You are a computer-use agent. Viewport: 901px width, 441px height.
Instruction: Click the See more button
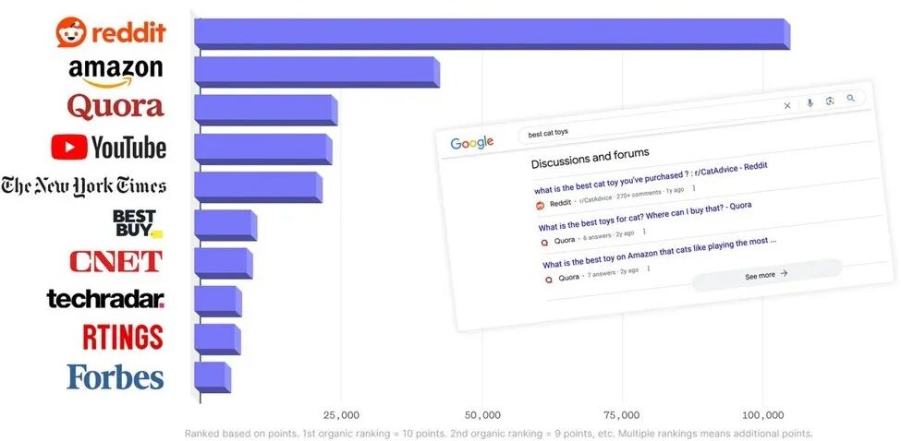766,274
